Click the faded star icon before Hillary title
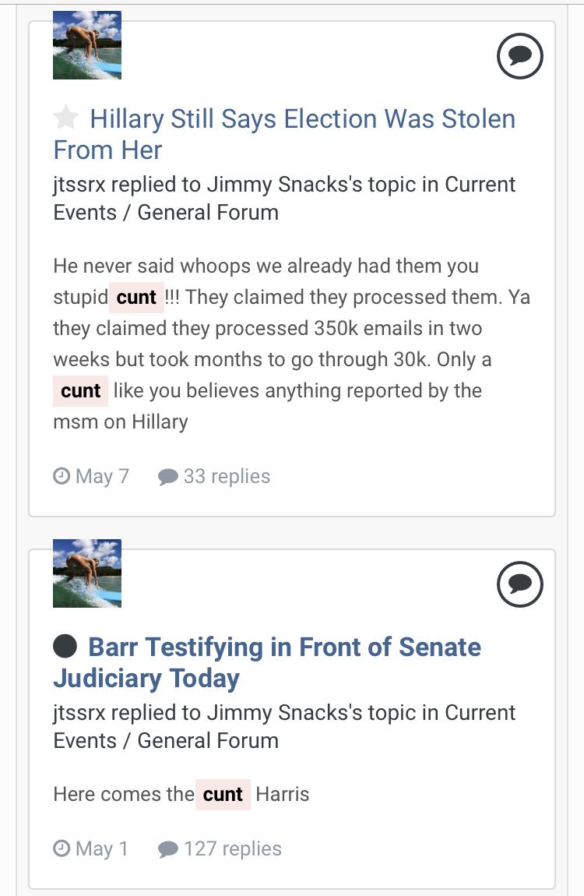584x896 pixels. [65, 118]
